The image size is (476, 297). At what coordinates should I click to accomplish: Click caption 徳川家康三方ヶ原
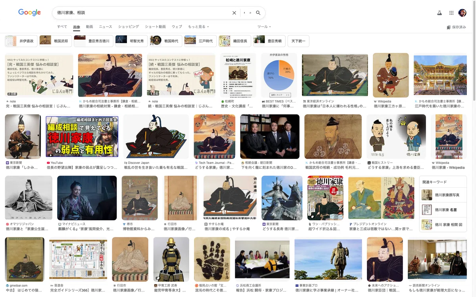pyautogui.click(x=390, y=106)
